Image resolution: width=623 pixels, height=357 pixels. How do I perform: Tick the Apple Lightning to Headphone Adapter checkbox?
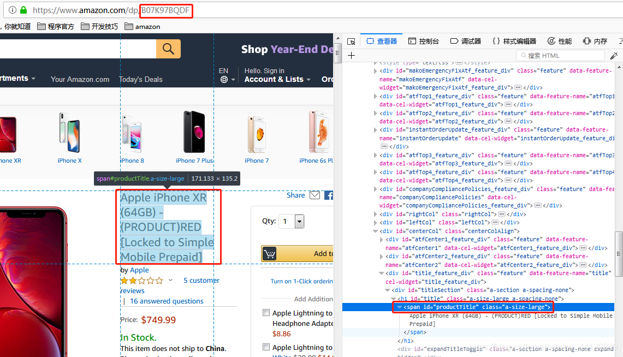[266, 313]
